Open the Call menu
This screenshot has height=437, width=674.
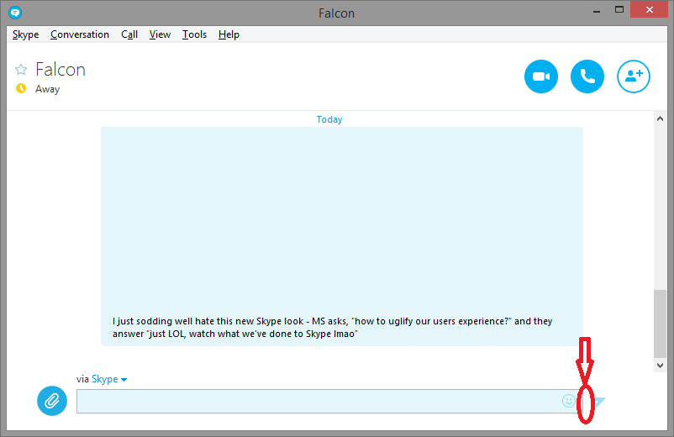(129, 34)
